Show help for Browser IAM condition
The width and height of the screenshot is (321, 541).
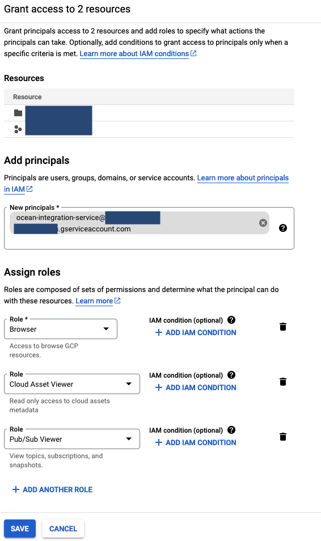click(x=231, y=320)
